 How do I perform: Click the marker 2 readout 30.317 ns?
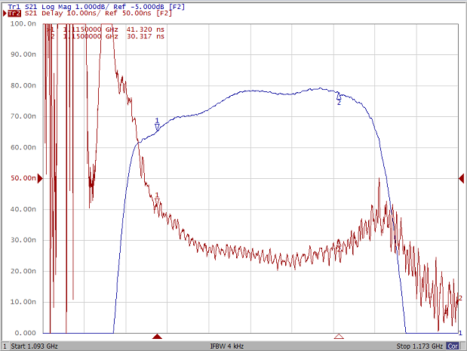coord(147,35)
